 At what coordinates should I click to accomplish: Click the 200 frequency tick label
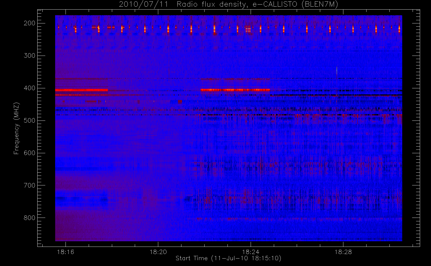(30, 23)
